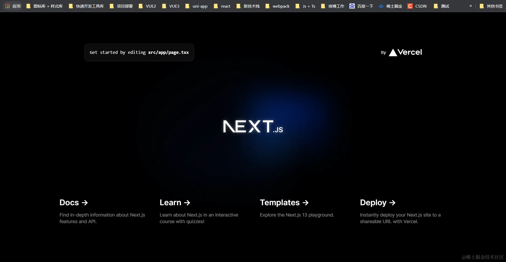Show more bookmarks with chevron overflow
506x262 pixels.
[x=471, y=6]
